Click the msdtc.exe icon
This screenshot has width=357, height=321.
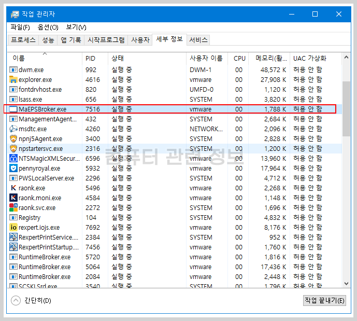click(13, 129)
